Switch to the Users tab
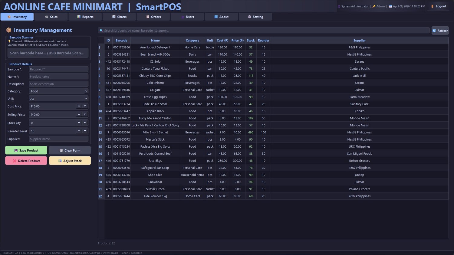454x255 pixels. [187, 17]
